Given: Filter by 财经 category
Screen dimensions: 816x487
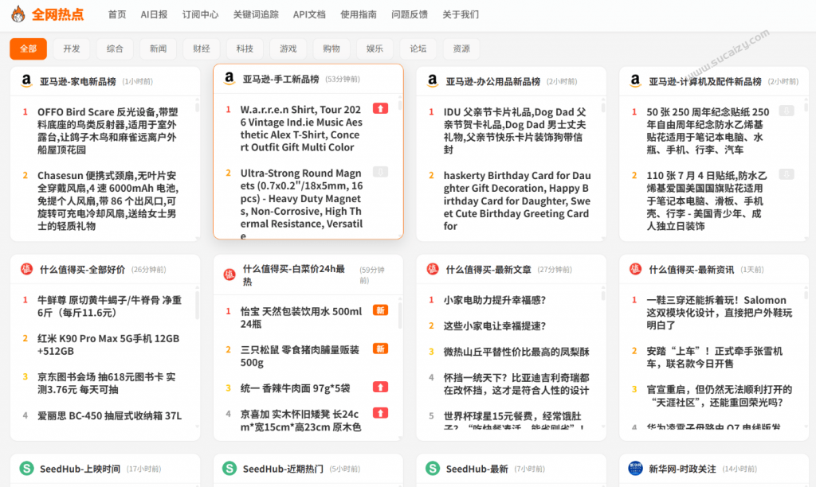Looking at the screenshot, I should pos(202,49).
